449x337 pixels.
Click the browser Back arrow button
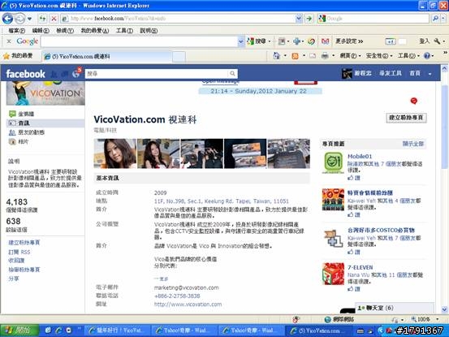coord(8,19)
